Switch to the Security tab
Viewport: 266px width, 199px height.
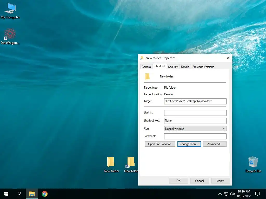pyautogui.click(x=173, y=67)
